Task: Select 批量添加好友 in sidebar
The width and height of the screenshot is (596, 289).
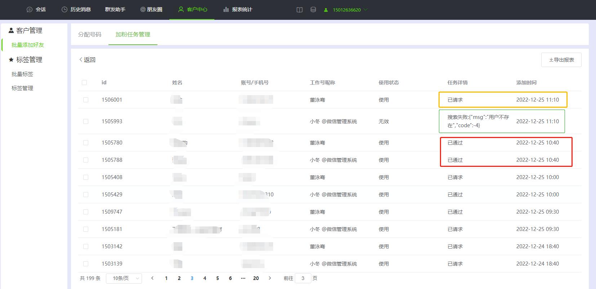Action: (28, 45)
